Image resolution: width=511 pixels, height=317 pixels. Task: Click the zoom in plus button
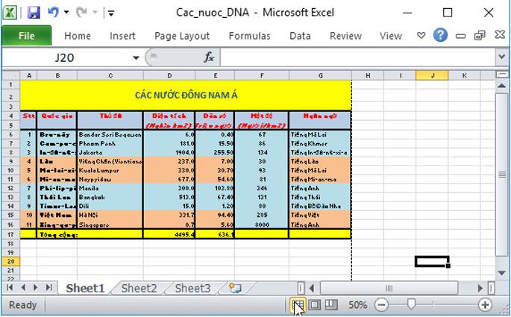pos(485,305)
